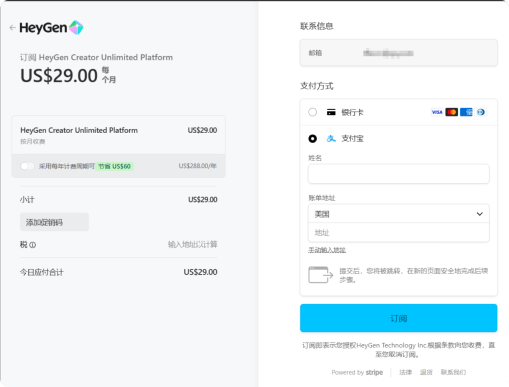509x387 pixels.
Task: Click the American Express card icon
Action: pos(466,112)
